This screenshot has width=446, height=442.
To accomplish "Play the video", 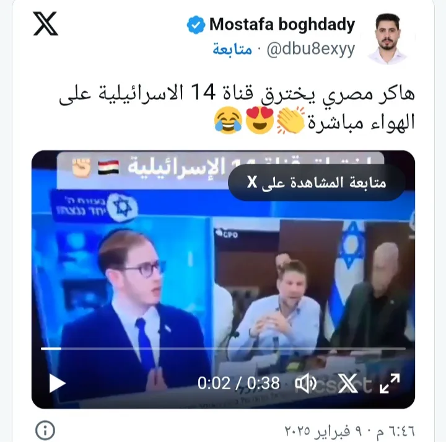I will (57, 383).
